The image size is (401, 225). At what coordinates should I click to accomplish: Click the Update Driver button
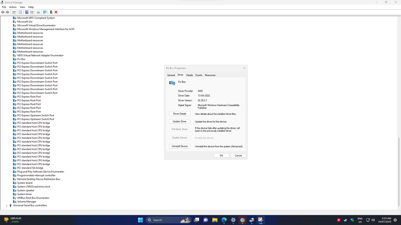pyautogui.click(x=179, y=121)
